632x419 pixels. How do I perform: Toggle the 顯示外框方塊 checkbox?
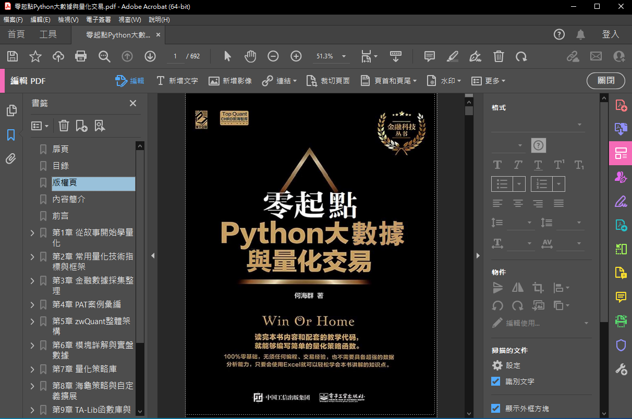[496, 409]
